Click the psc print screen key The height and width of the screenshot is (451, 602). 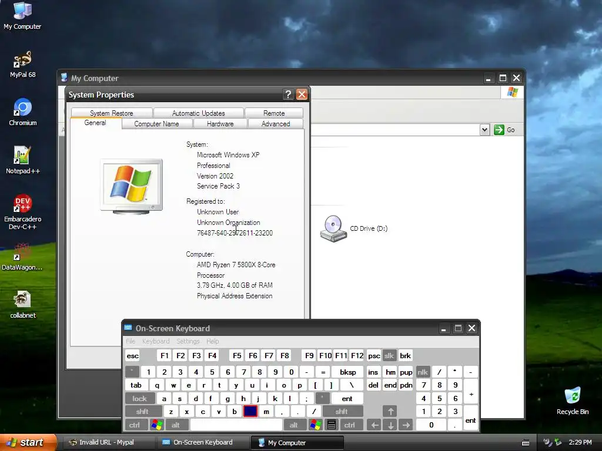pos(374,355)
